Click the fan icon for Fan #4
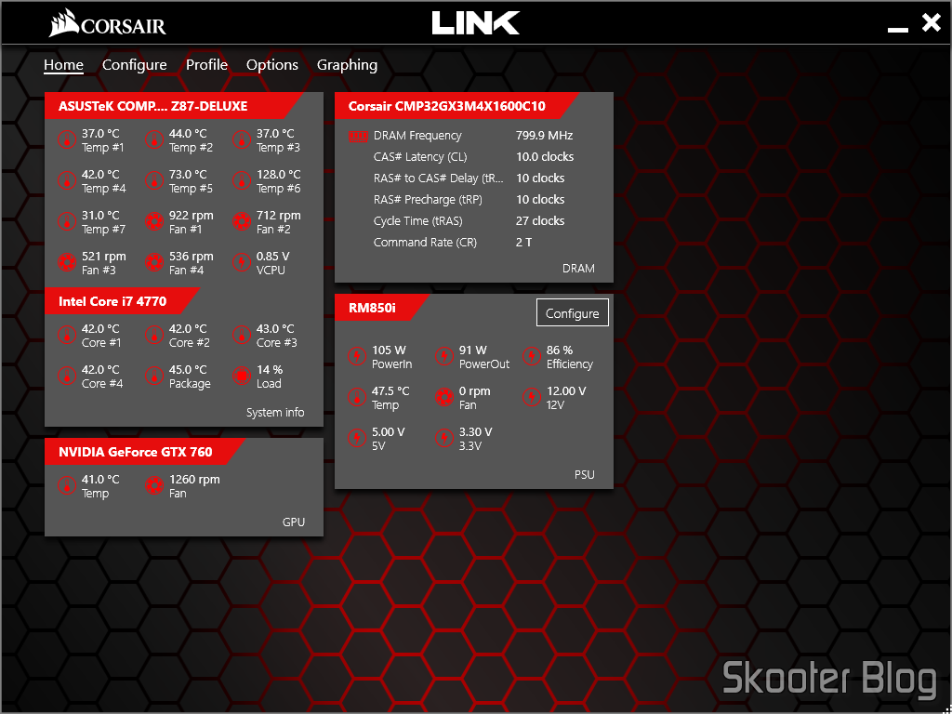Screen dimensions: 952x714 [153, 262]
